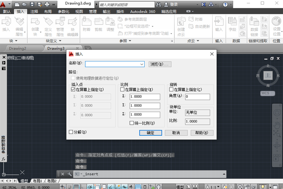Open the Autodesk 360 ribbon tab
This screenshot has height=189, width=283.
[x=143, y=12]
